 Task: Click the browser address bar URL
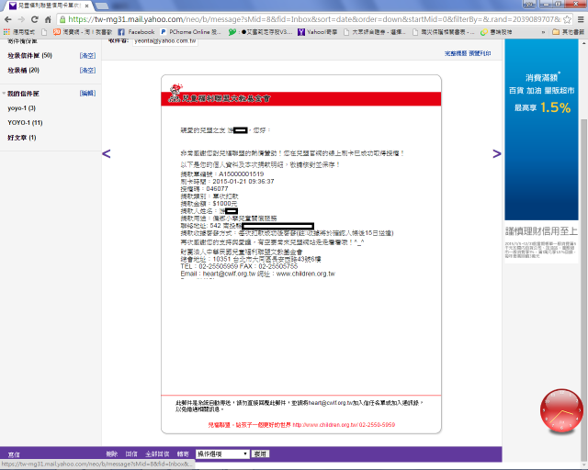click(276, 17)
